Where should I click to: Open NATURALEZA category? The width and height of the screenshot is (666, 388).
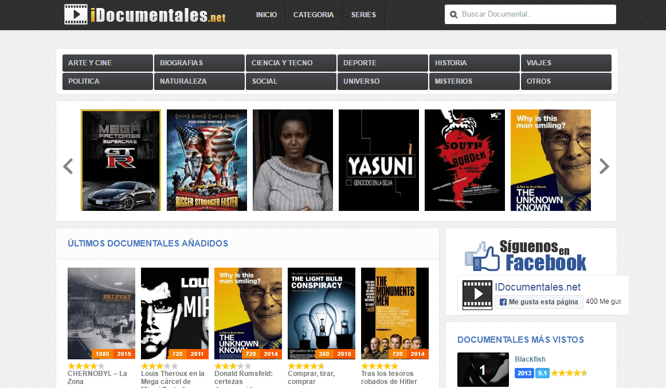pyautogui.click(x=199, y=81)
